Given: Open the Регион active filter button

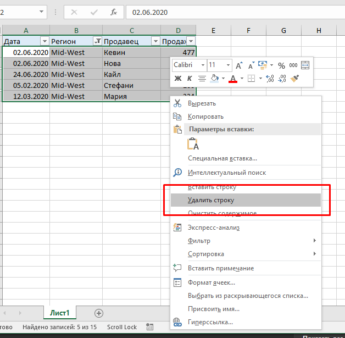Looking at the screenshot, I should (97, 41).
